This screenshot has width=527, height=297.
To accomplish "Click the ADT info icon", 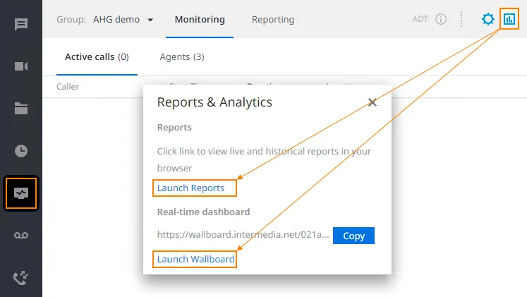I will pos(441,19).
